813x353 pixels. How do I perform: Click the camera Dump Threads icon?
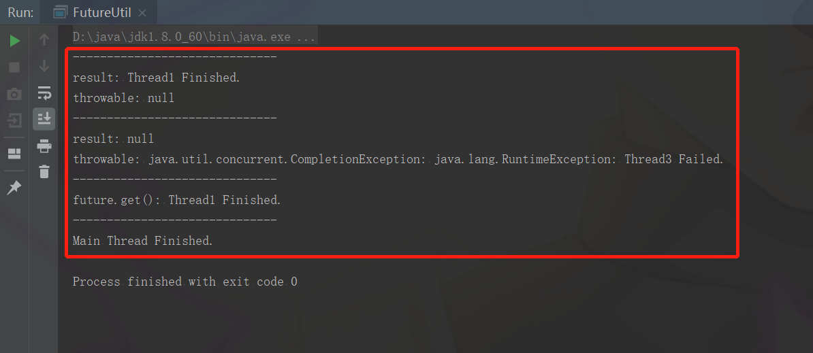coord(14,94)
